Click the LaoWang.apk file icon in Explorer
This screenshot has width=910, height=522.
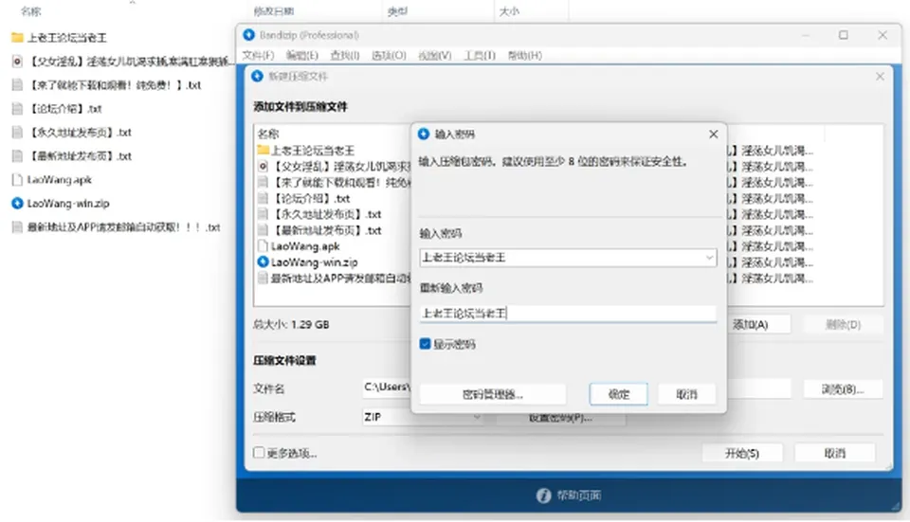[x=17, y=180]
